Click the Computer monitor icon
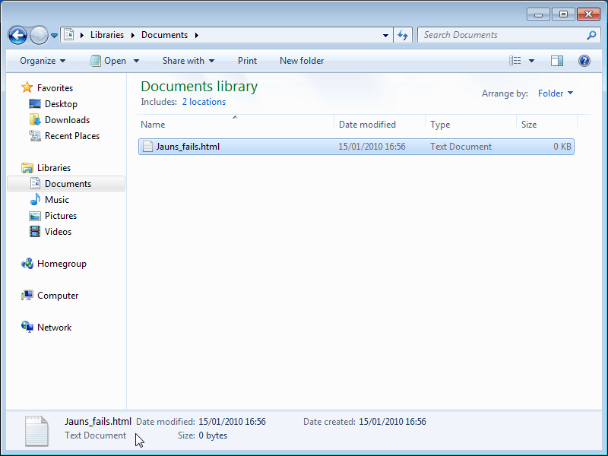 click(x=27, y=296)
